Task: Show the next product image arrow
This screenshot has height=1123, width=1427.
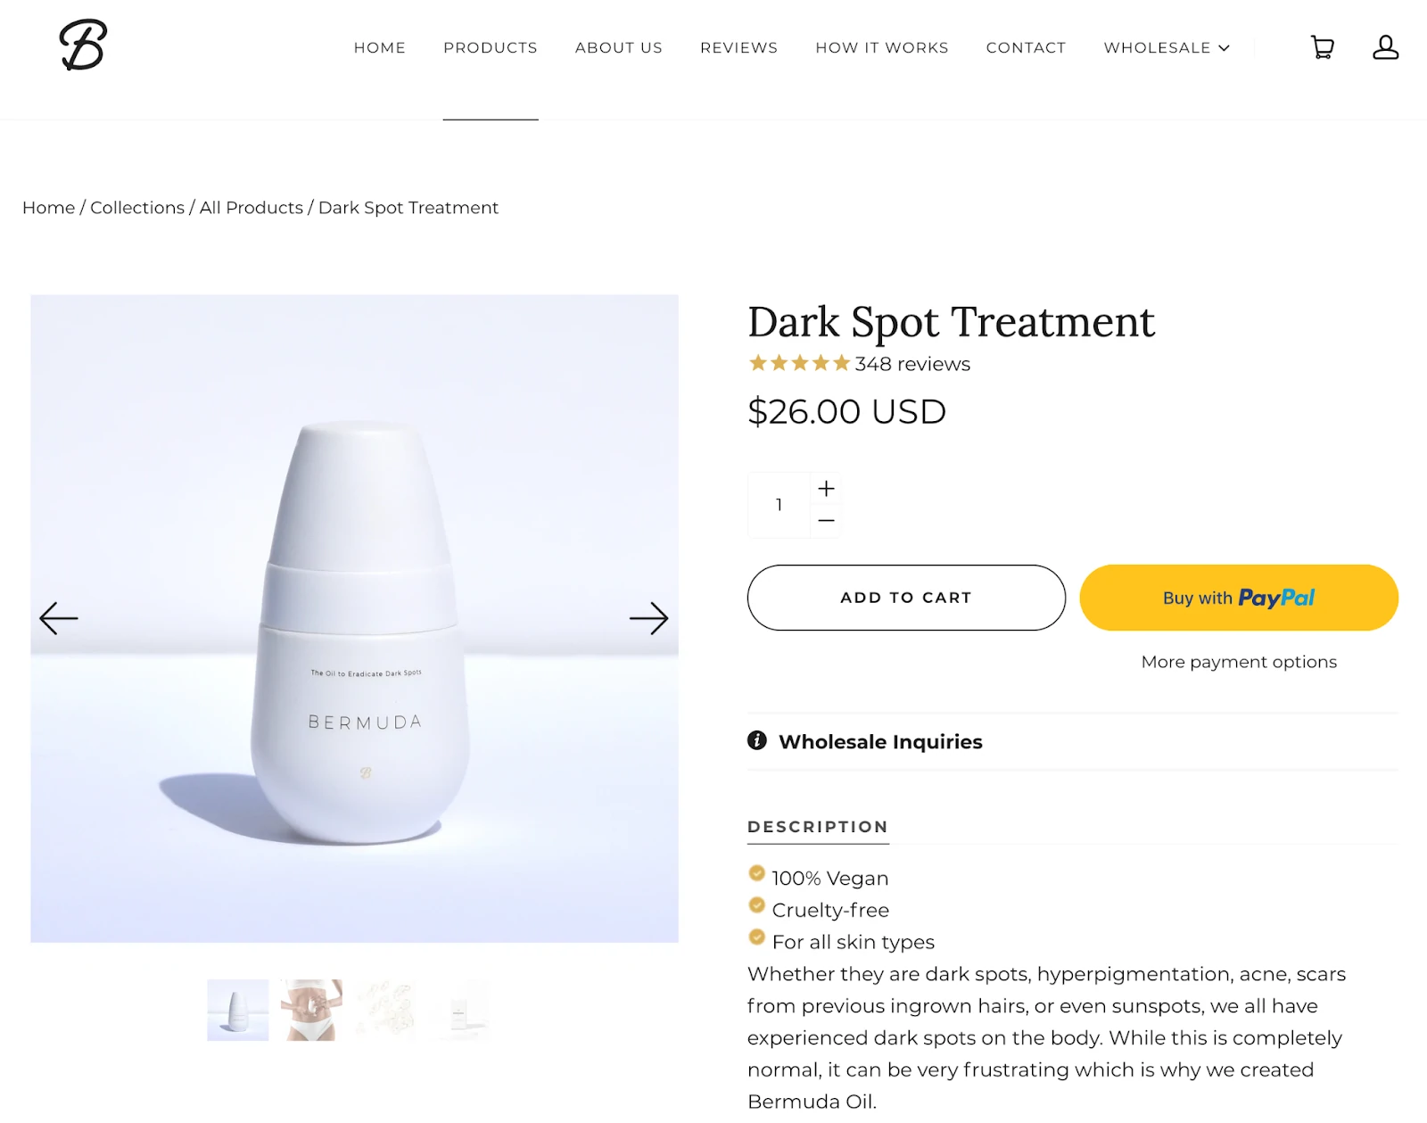Action: 648,618
